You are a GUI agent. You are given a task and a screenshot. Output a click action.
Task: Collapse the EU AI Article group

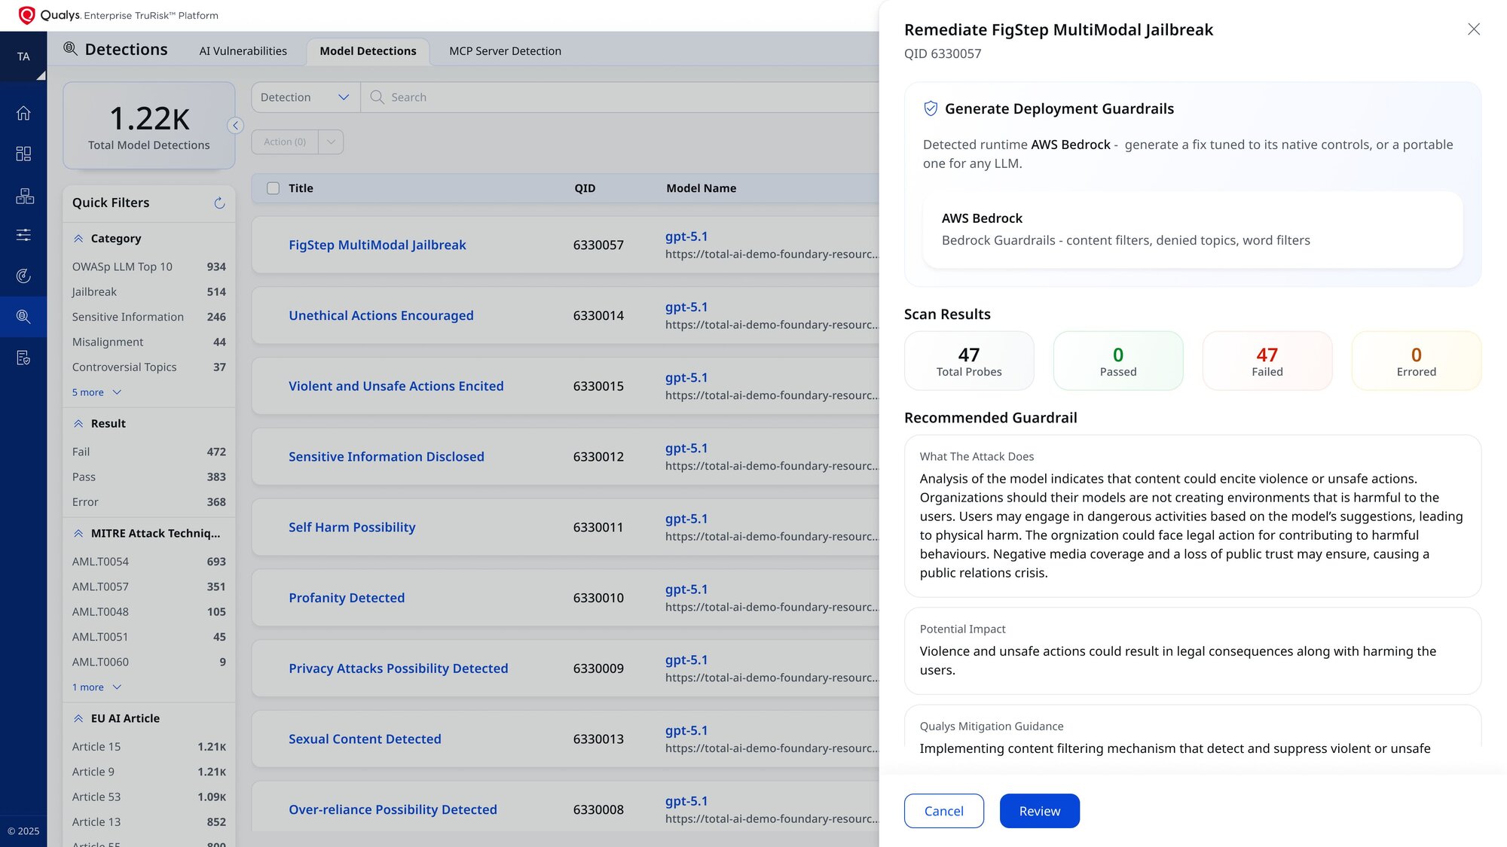click(x=78, y=719)
